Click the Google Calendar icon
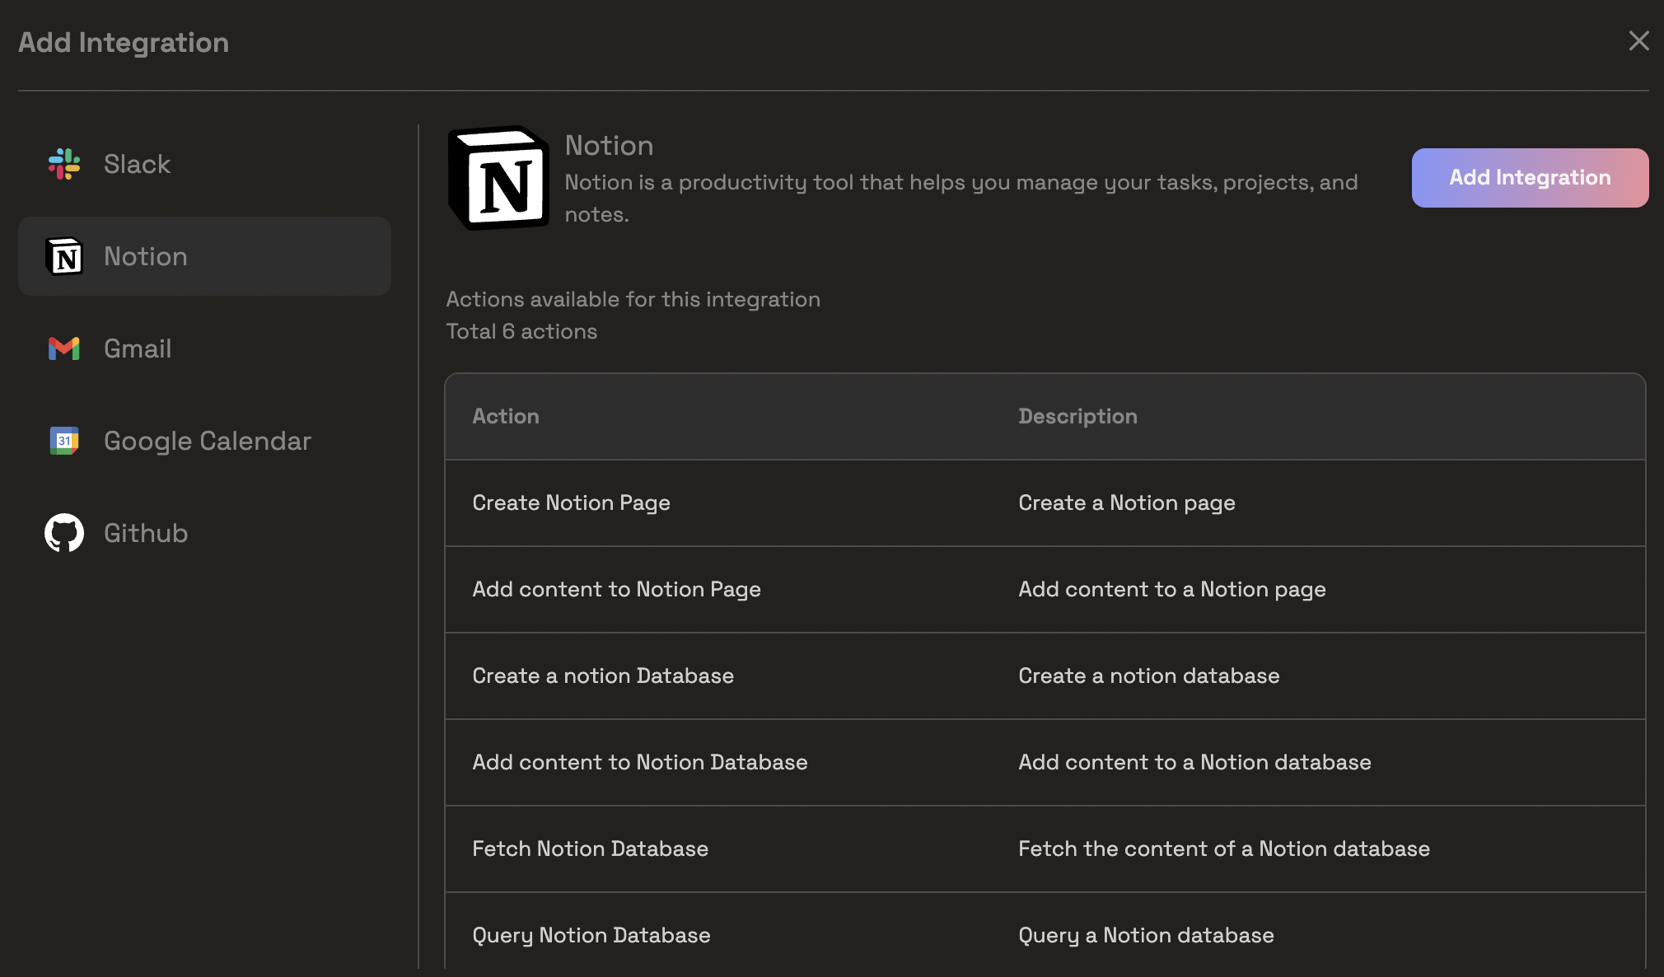The height and width of the screenshot is (977, 1664). click(x=64, y=441)
